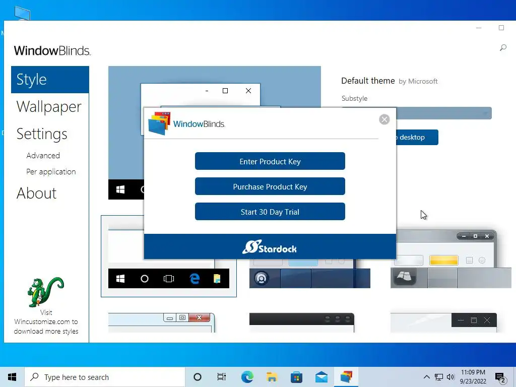
Task: Select the dark blue orb-style skin thumbnail
Action: [310, 274]
